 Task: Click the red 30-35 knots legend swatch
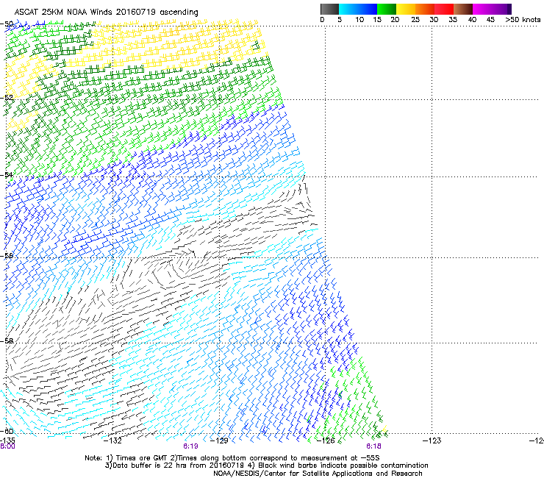click(444, 9)
